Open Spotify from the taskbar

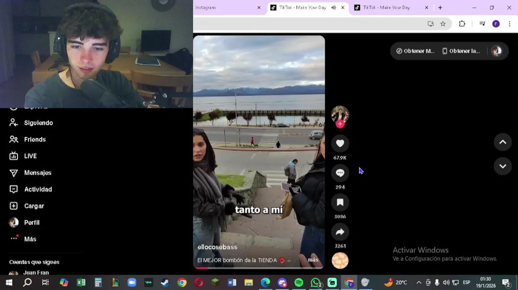point(299,283)
